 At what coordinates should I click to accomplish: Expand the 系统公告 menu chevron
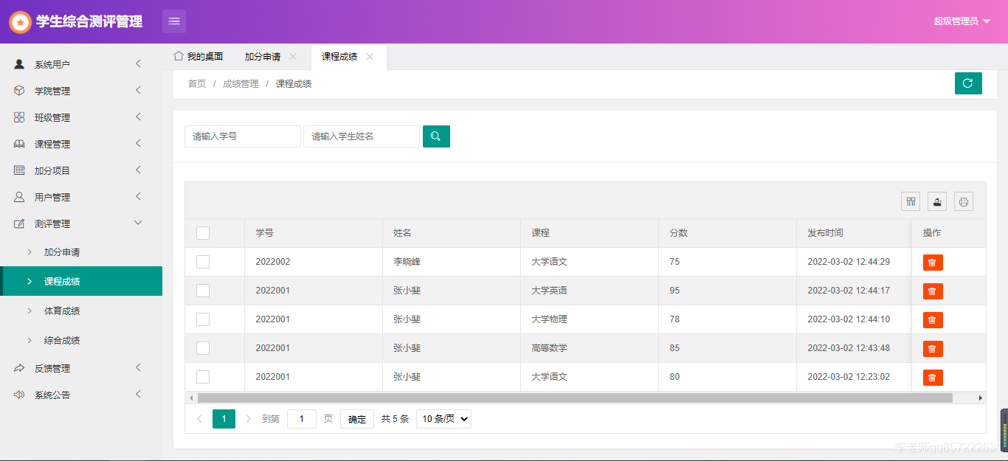pos(138,394)
